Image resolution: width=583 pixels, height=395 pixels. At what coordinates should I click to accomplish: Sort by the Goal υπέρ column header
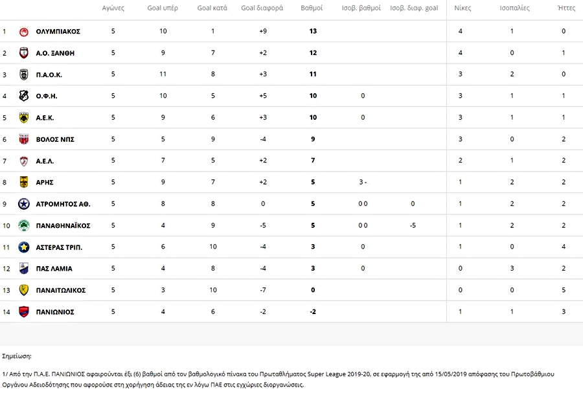tap(163, 8)
